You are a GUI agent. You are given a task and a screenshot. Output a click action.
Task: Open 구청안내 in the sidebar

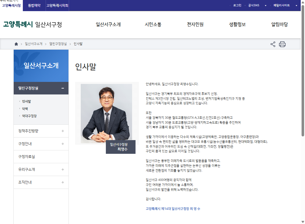pyautogui.click(x=41, y=144)
